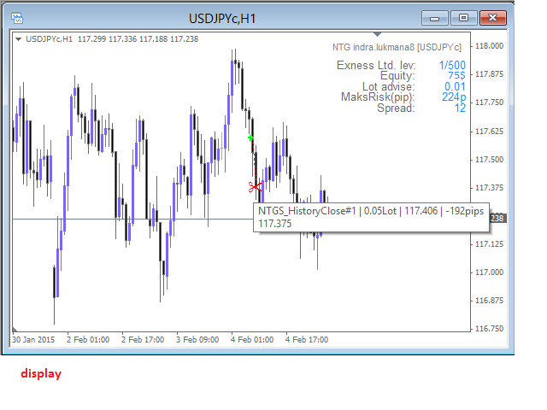Click the 117.375 value in tooltip
547x410 pixels.
click(x=274, y=224)
